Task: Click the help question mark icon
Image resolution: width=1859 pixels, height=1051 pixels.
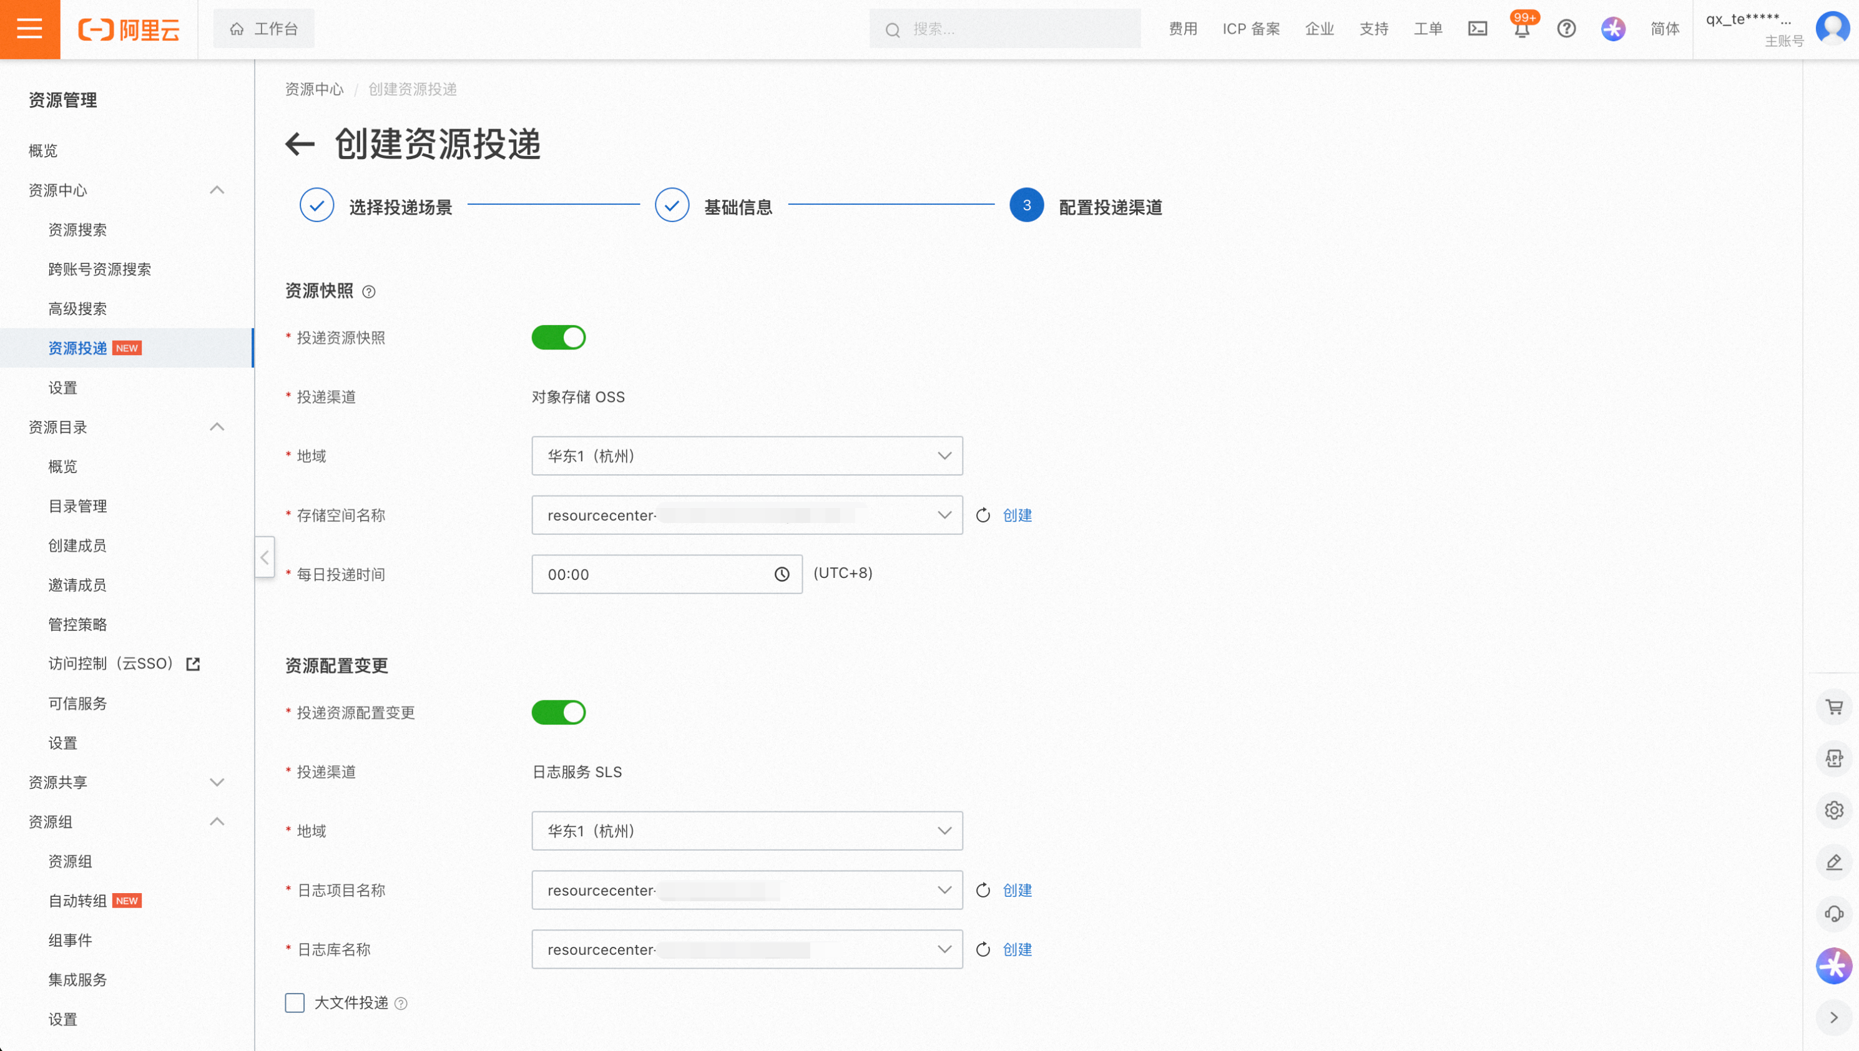Action: 1566,29
